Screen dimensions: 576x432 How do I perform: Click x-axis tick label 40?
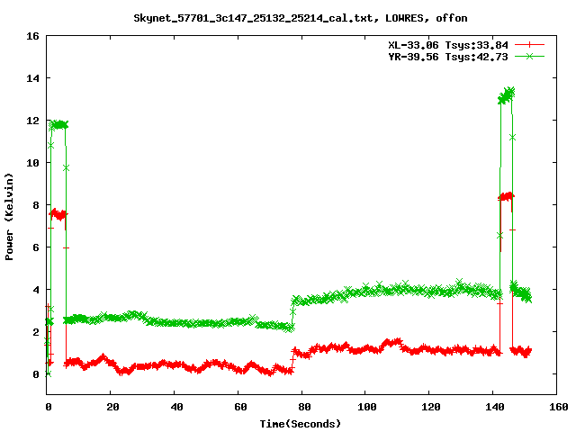click(176, 407)
